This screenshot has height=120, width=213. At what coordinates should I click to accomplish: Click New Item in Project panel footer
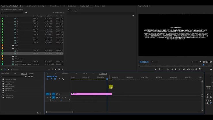click(x=59, y=69)
